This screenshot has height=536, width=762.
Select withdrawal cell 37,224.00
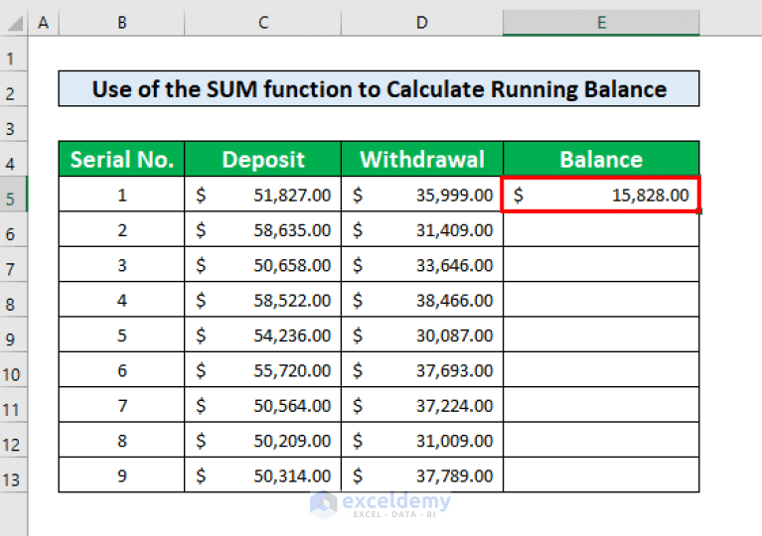pos(422,405)
